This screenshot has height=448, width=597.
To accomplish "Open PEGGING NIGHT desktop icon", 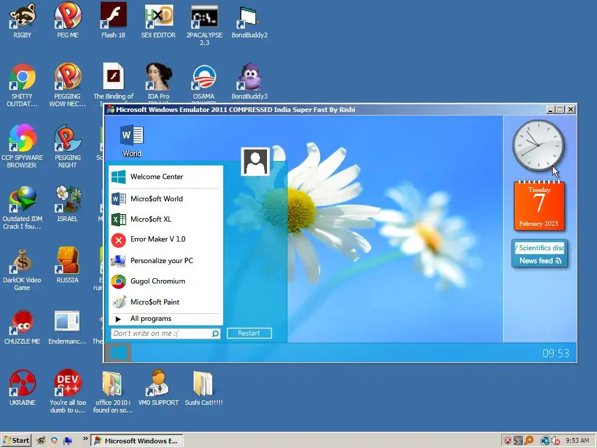I will 68,146.
